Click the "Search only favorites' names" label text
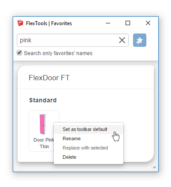171x187 pixels. pyautogui.click(x=58, y=53)
